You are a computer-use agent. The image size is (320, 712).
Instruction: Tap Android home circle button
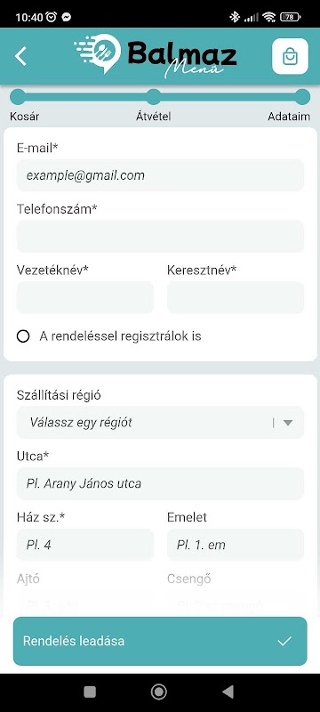pos(158,692)
